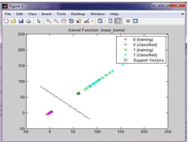
Task: Select the Pan hand tool
Action: (64, 21)
